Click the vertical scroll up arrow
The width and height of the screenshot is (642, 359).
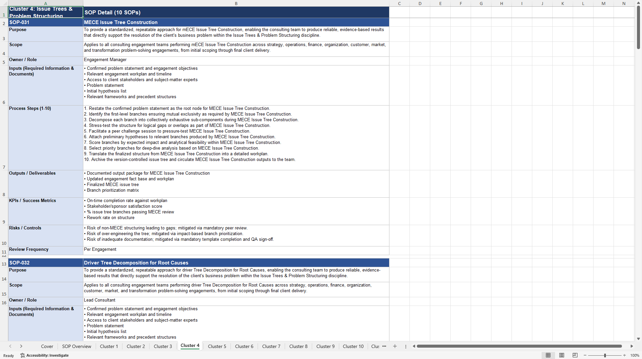[638, 3]
